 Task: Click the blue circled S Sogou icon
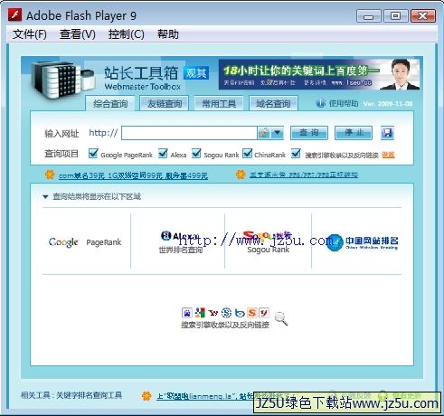(x=226, y=313)
